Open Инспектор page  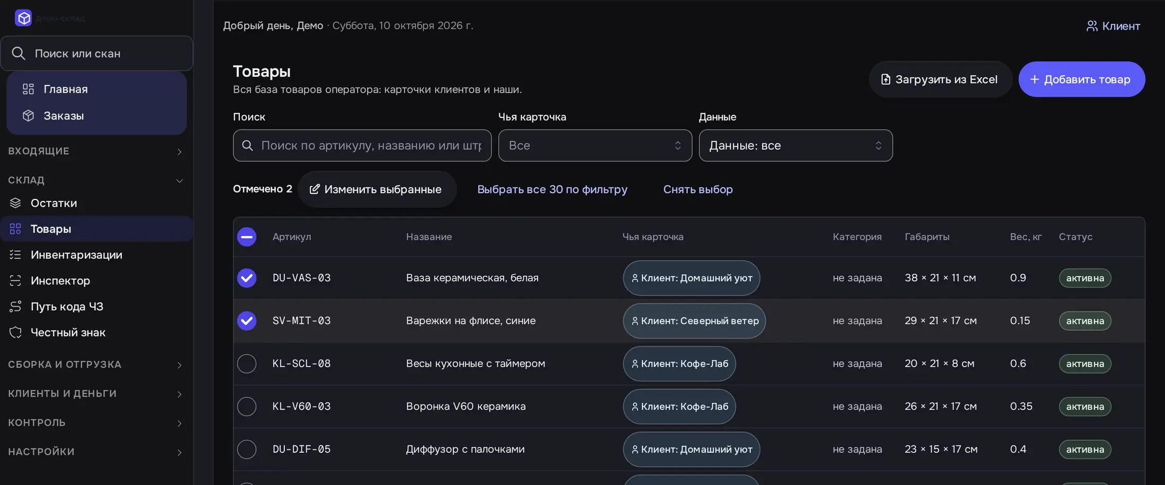(96, 281)
